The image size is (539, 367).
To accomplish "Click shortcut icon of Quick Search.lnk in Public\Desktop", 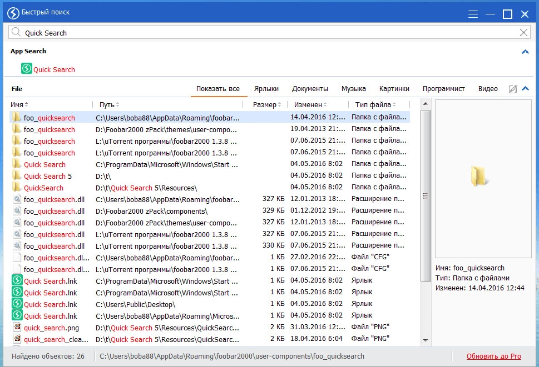I will pyautogui.click(x=17, y=304).
